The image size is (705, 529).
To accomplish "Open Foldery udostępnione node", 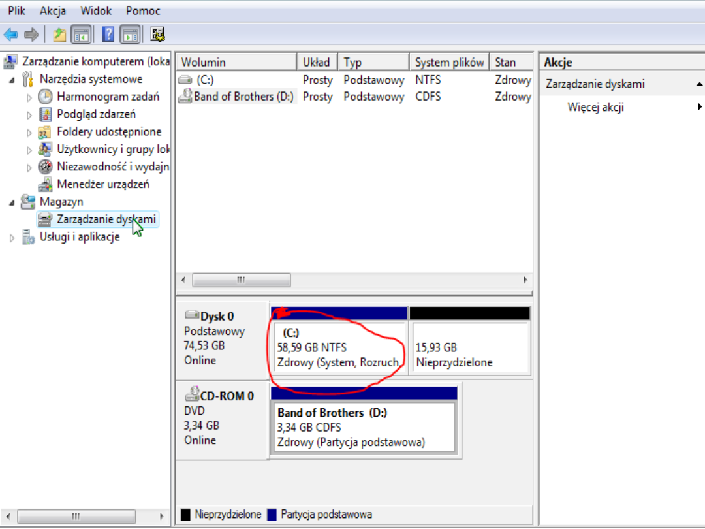I will tap(109, 132).
